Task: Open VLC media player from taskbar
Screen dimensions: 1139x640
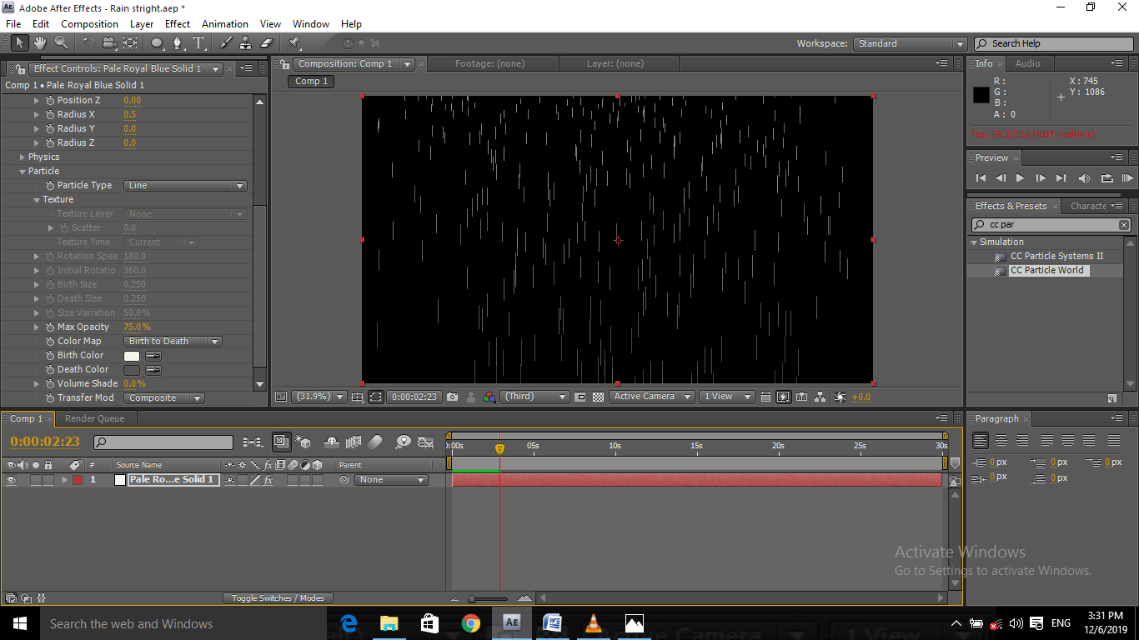Action: click(x=594, y=622)
